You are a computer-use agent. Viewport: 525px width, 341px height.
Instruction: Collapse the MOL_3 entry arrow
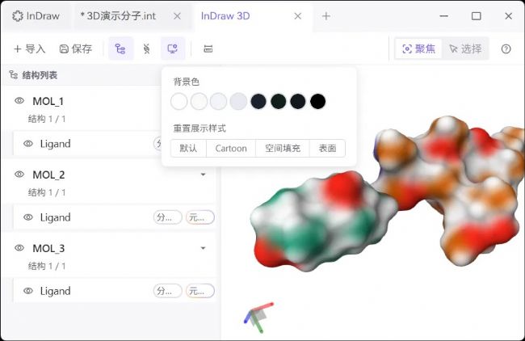coord(203,248)
